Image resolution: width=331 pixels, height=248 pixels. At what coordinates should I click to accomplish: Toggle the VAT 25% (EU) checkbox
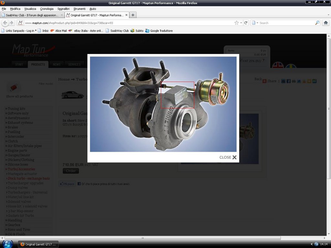[x=241, y=60]
